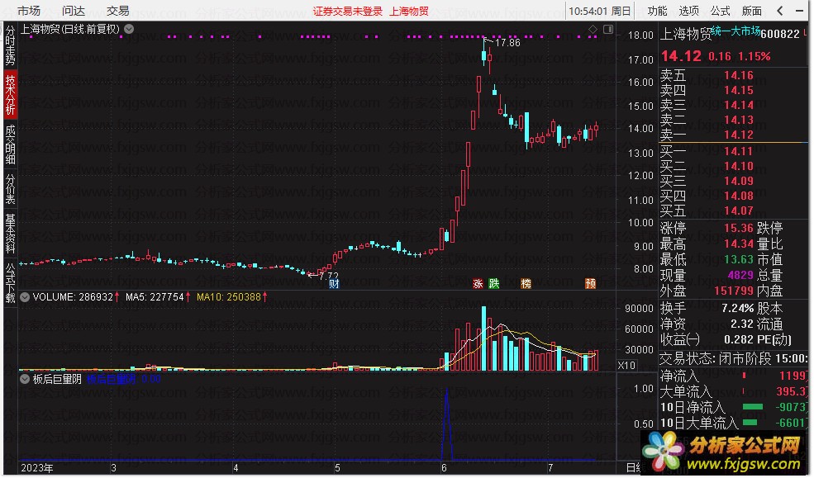Switch to the 成交明细 side tab
Screen dimensions: 814x478
(10, 144)
